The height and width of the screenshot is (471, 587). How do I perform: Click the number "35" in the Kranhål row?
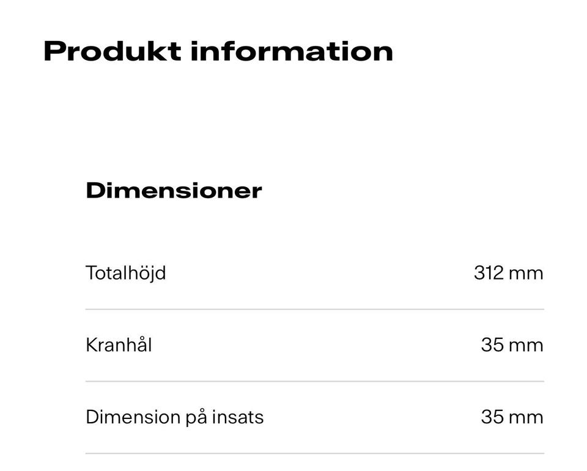(x=492, y=345)
